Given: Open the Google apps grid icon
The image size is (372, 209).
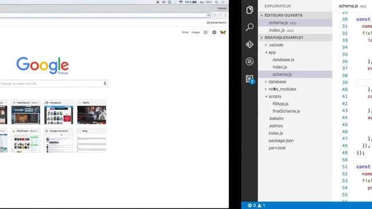Looking at the screenshot, I should click(x=205, y=33).
